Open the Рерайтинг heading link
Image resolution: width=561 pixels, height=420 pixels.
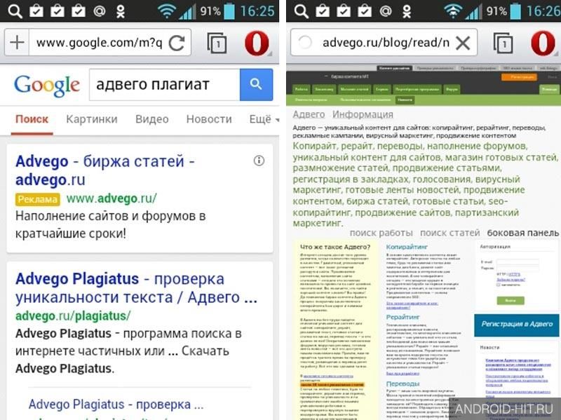[403, 317]
